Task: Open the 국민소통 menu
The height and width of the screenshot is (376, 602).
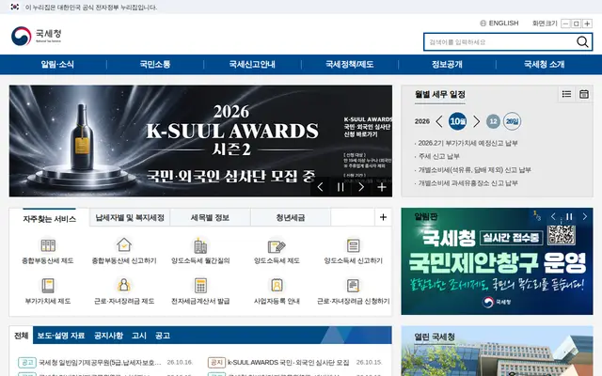Action: pyautogui.click(x=154, y=64)
